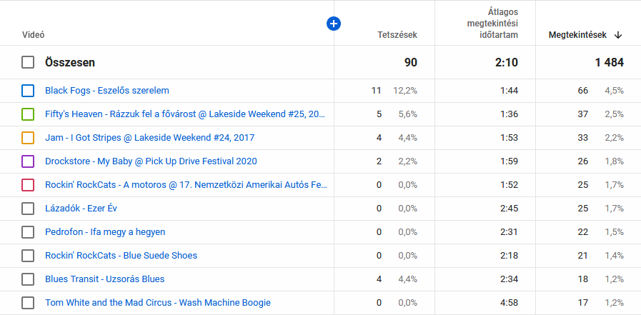Click the Megtekintések column header
Image resolution: width=641 pixels, height=315 pixels.
577,35
